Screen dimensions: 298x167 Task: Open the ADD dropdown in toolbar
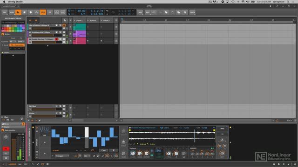coord(140,13)
